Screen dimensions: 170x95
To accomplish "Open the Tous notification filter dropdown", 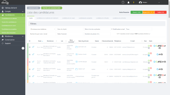I will click(x=139, y=29).
